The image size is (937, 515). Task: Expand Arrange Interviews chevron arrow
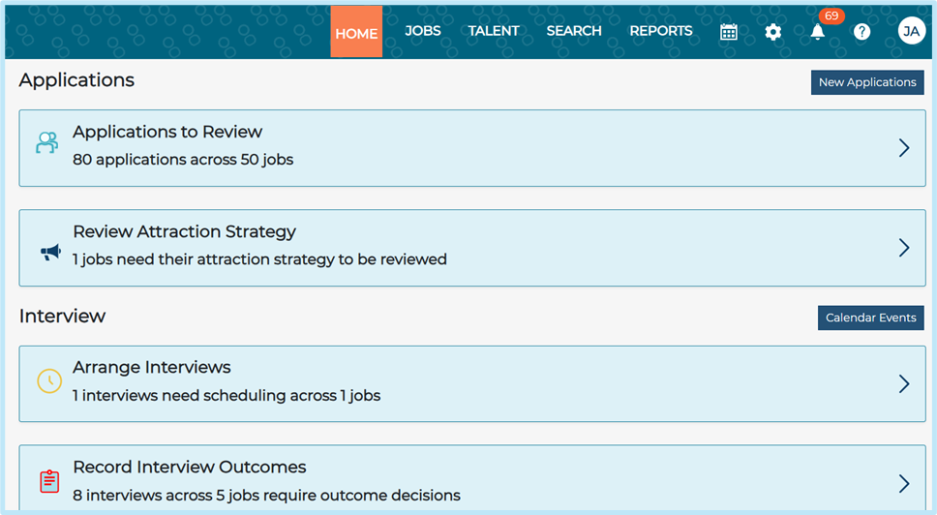[x=904, y=384]
